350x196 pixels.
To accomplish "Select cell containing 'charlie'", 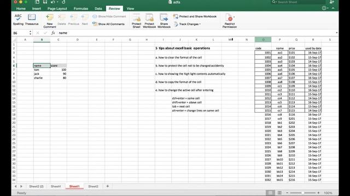I will coord(42,78).
